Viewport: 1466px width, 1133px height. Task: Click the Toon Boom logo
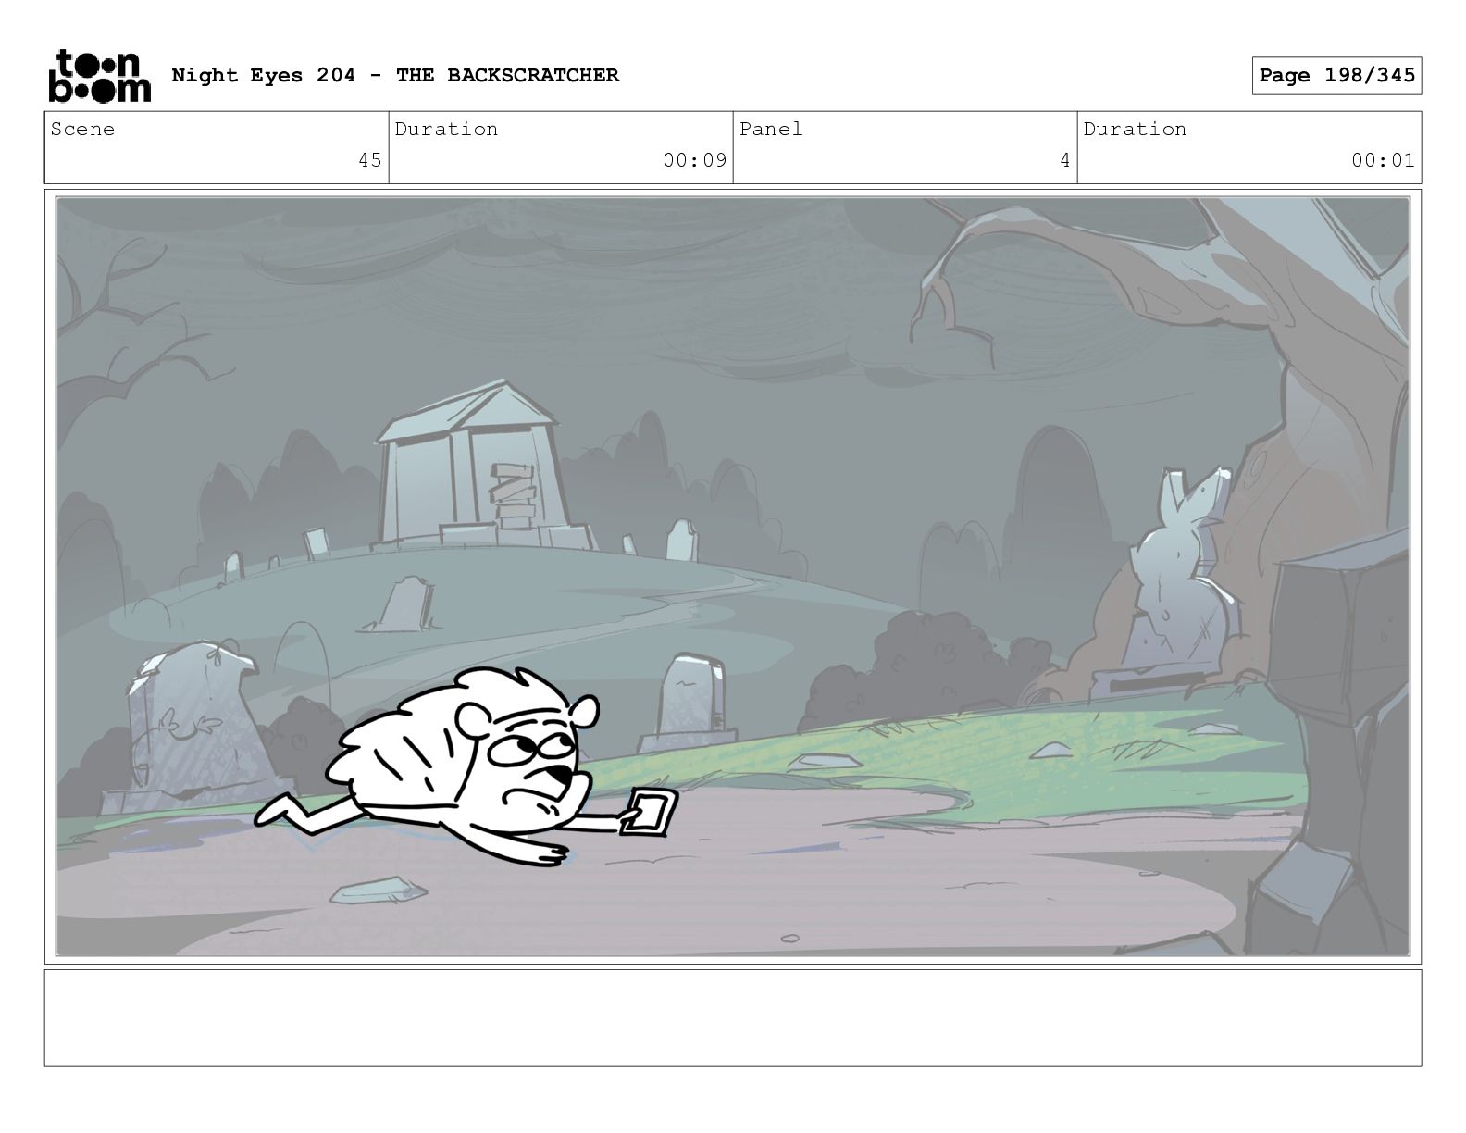[x=99, y=75]
